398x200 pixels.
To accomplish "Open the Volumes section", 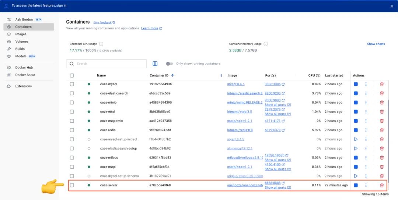I will (x=29, y=42).
